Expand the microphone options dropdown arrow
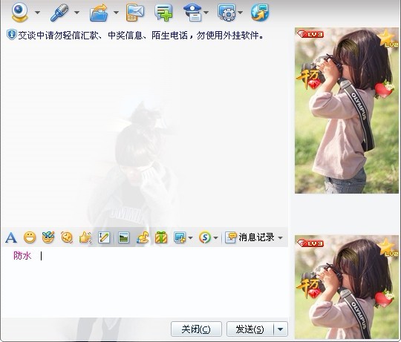Viewport: 401px width, 342px height. click(x=76, y=13)
